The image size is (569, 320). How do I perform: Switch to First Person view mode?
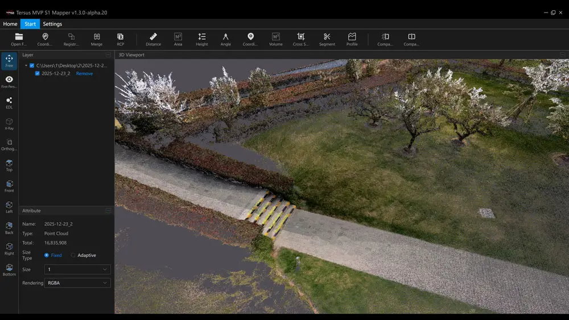pos(9,82)
